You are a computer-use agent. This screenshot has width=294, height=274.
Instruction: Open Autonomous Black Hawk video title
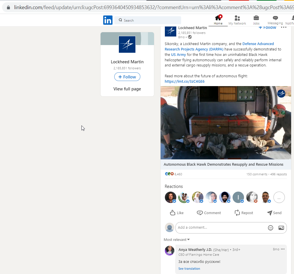pos(223,164)
